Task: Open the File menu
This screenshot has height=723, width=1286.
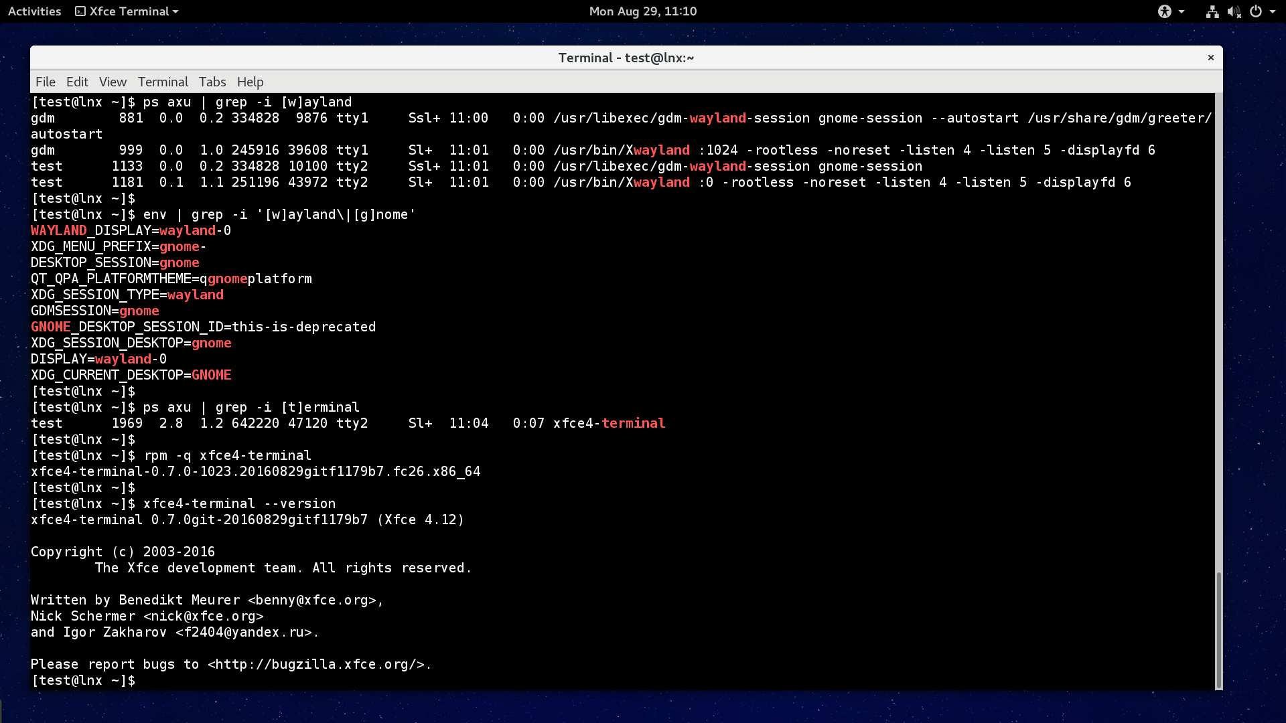Action: (x=46, y=82)
